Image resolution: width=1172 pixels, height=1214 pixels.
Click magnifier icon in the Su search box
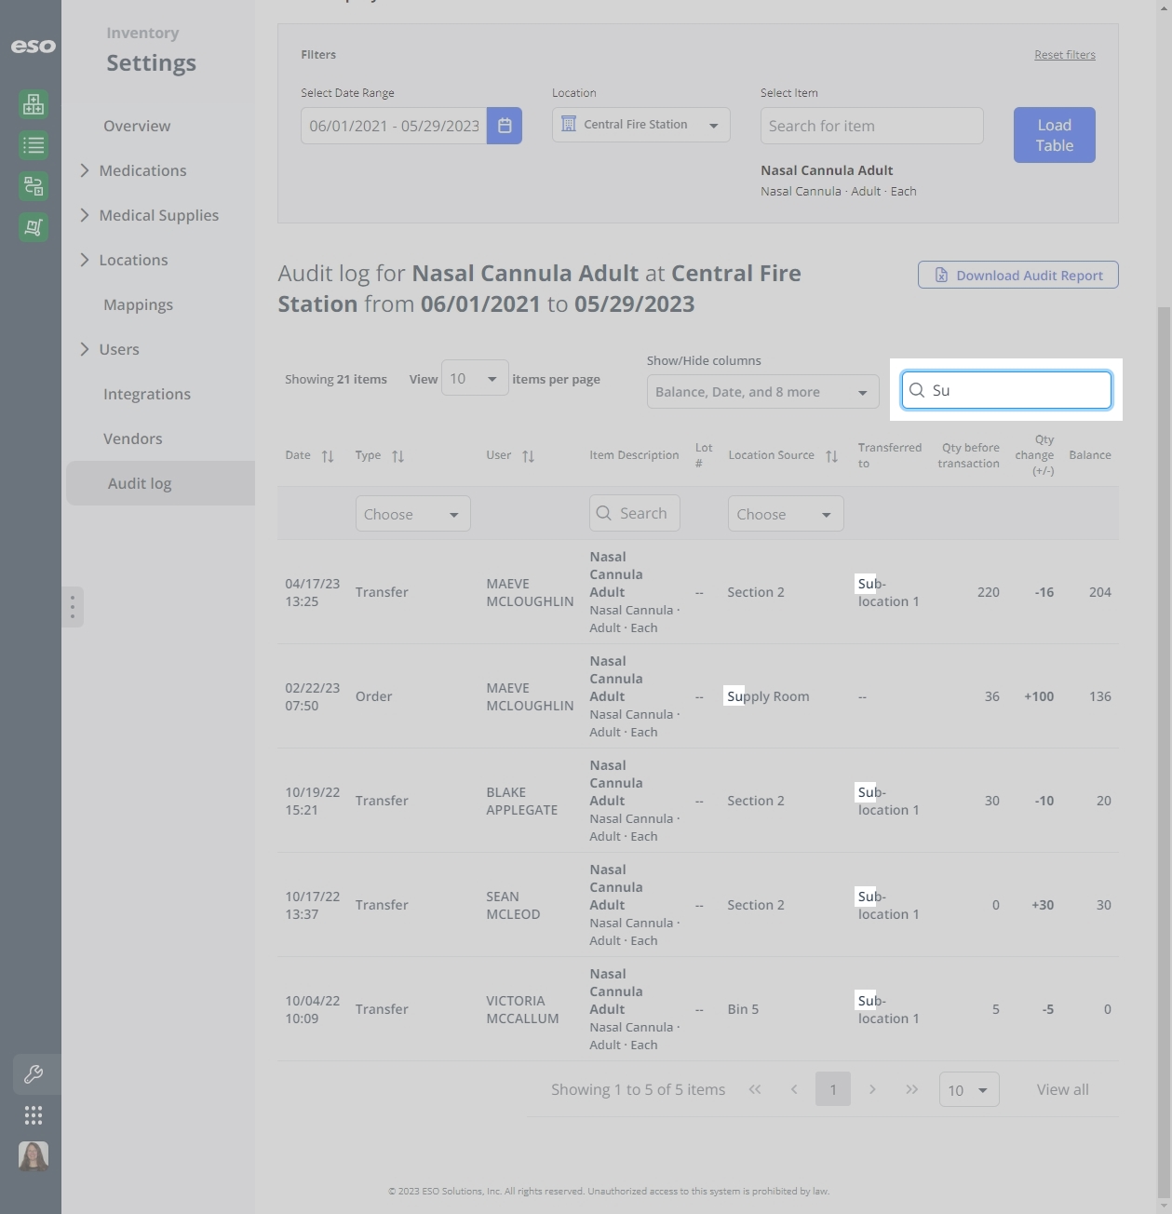click(917, 390)
